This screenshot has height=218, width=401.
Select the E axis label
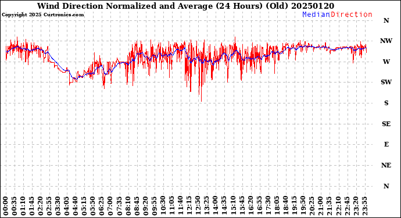(x=386, y=145)
